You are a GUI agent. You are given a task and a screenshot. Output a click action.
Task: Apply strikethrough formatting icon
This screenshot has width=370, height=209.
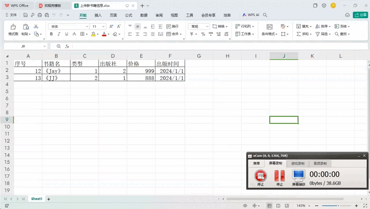click(x=74, y=34)
